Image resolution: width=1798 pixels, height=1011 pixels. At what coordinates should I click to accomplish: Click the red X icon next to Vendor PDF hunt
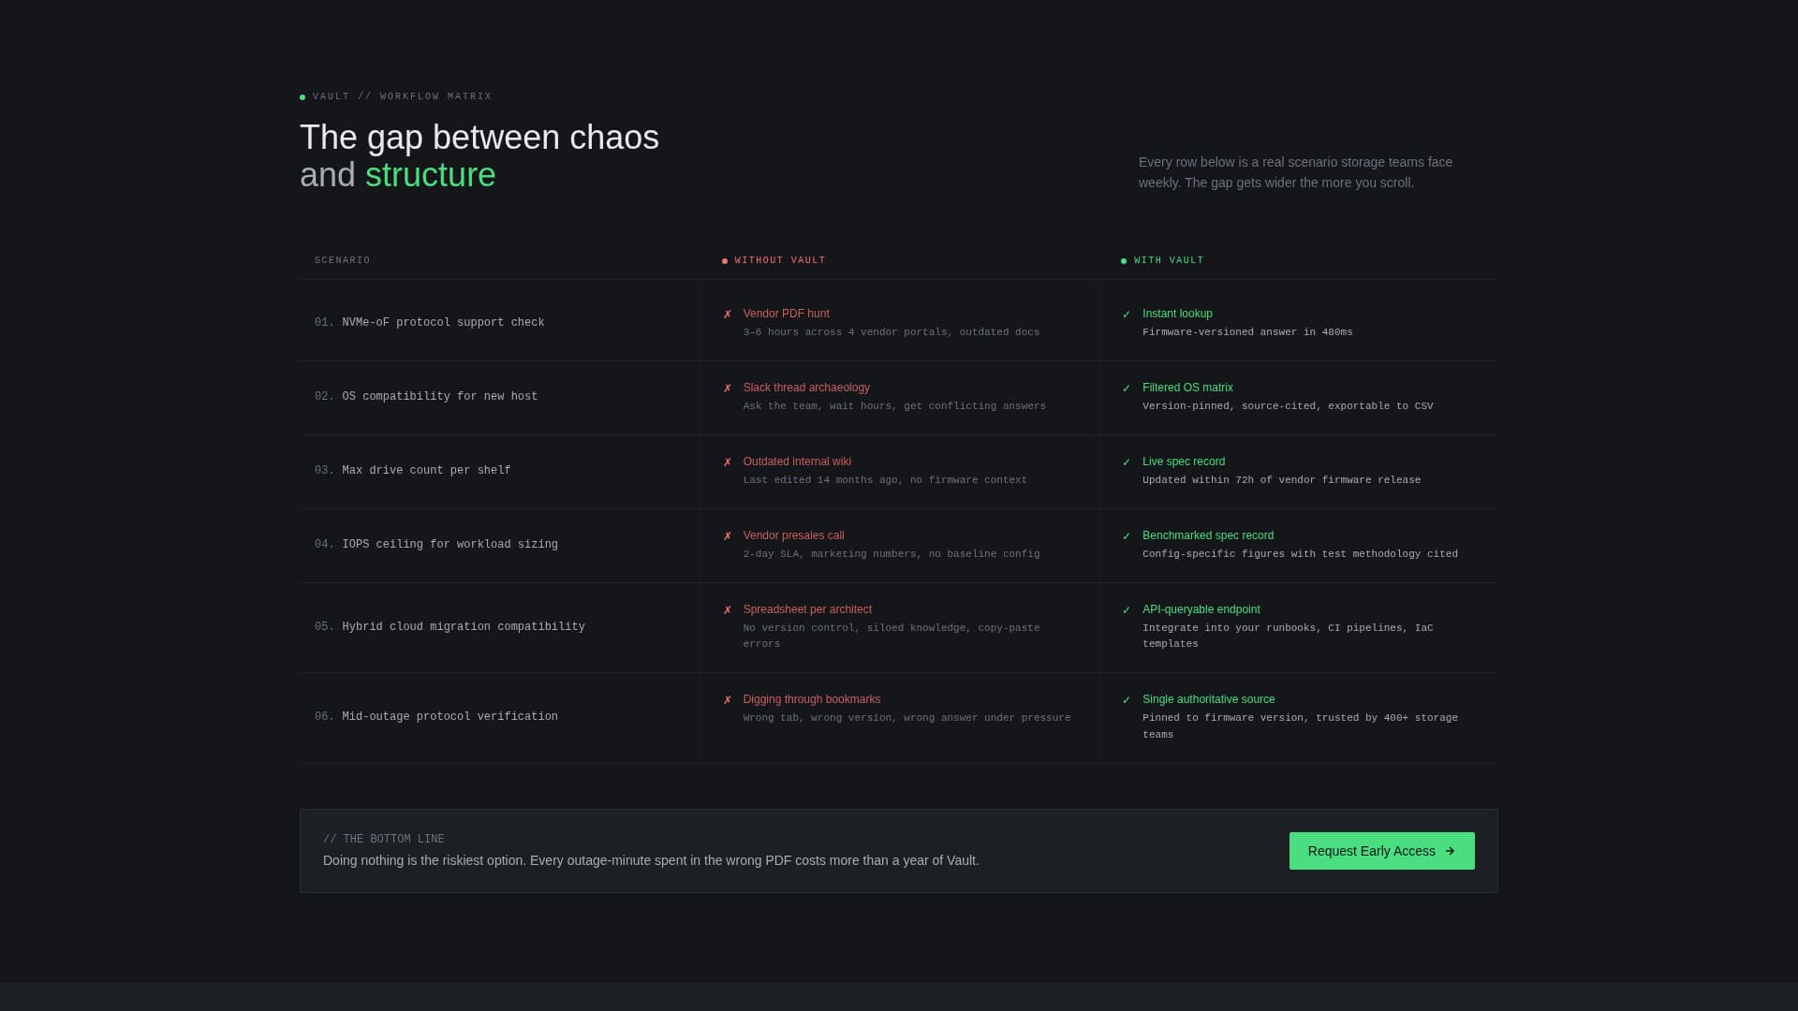tap(728, 314)
